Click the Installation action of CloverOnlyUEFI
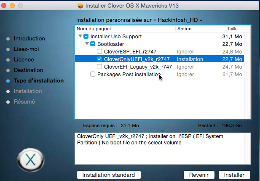Viewport: 260px width, 181px height. [190, 59]
